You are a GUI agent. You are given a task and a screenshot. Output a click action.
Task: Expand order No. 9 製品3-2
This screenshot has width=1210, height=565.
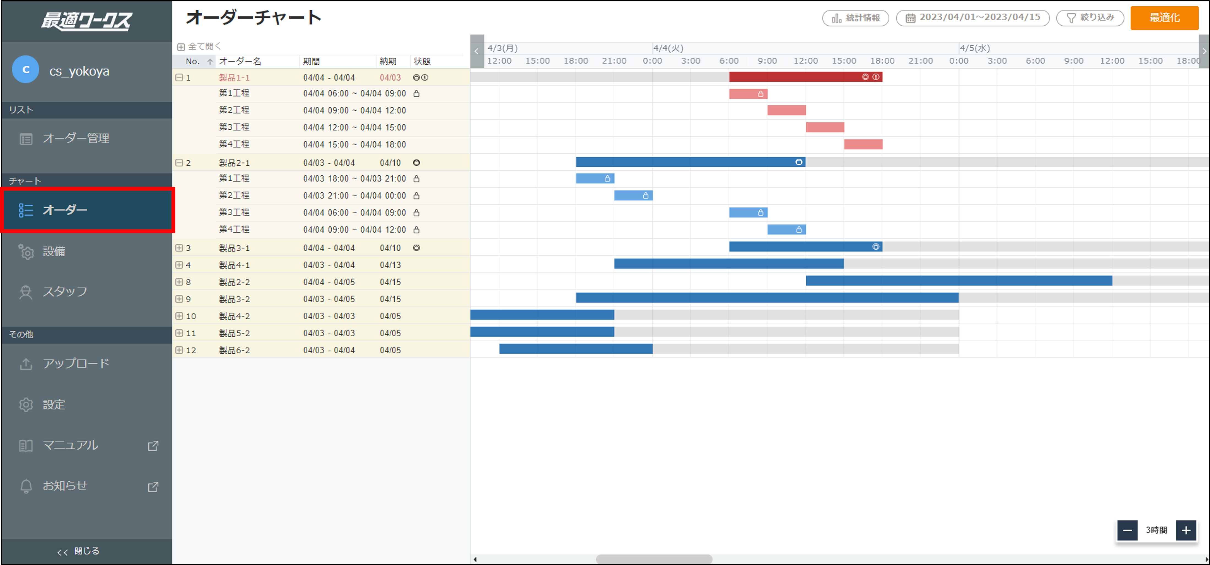point(179,299)
